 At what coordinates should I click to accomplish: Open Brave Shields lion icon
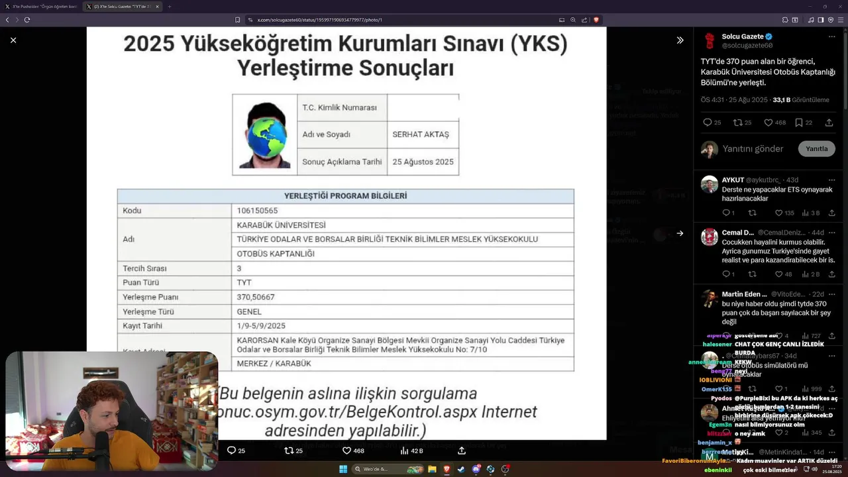tap(596, 20)
